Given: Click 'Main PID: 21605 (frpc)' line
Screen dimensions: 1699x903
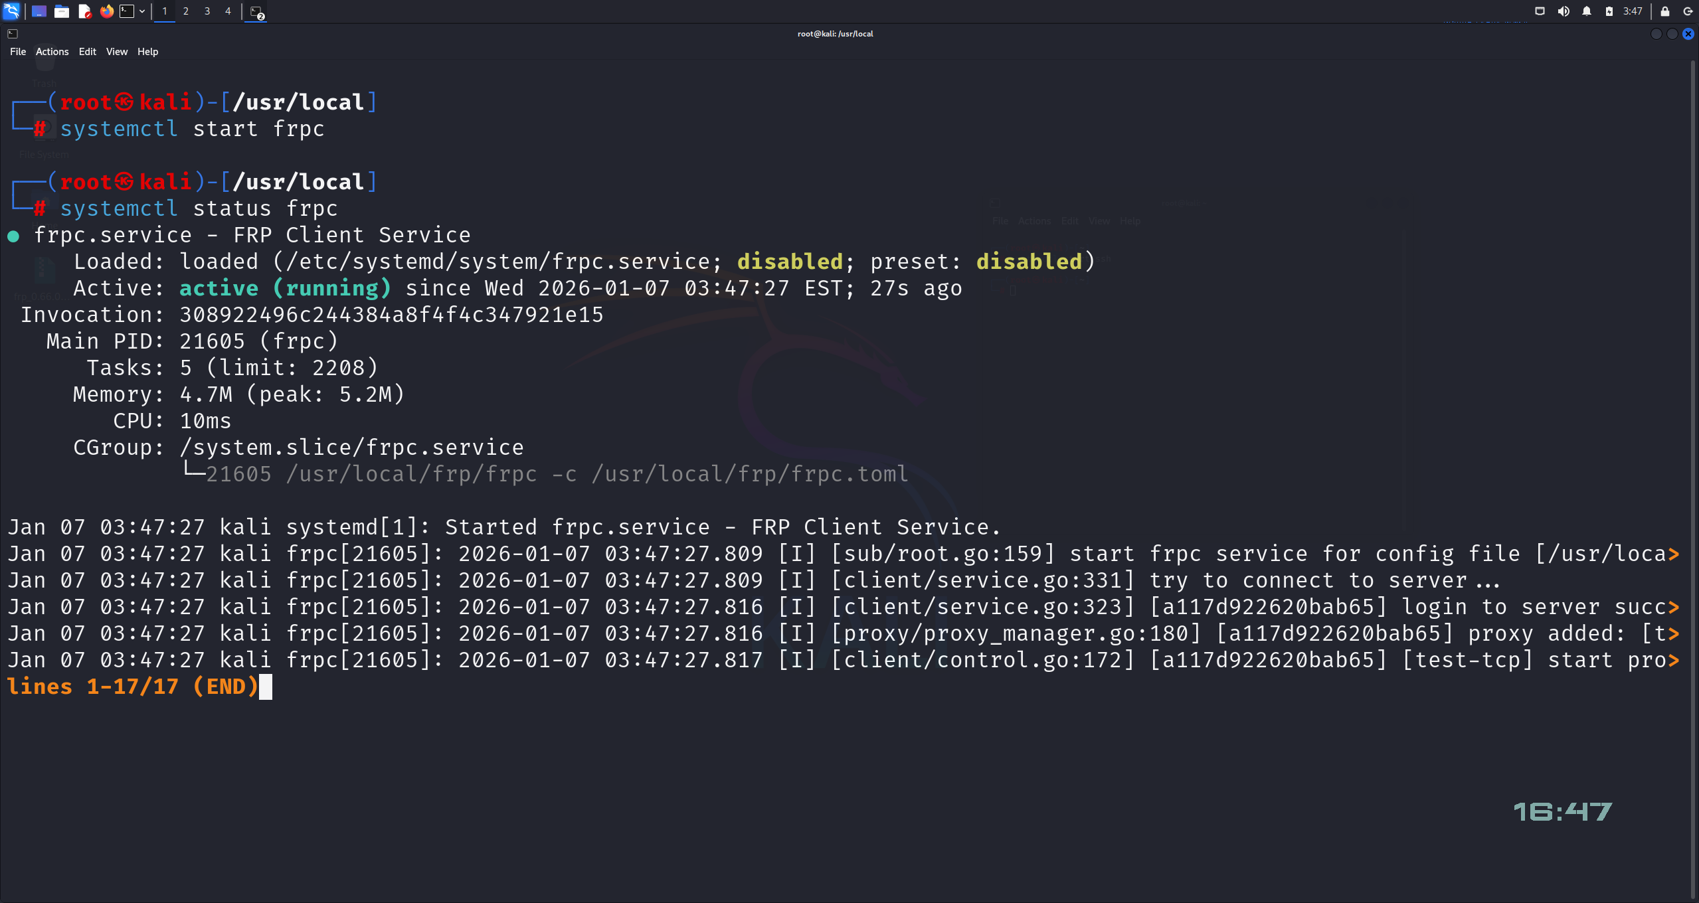Looking at the screenshot, I should point(193,341).
